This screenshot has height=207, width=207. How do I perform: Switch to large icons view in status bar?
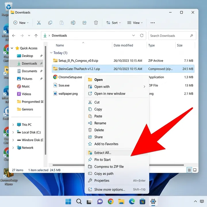click(x=195, y=170)
